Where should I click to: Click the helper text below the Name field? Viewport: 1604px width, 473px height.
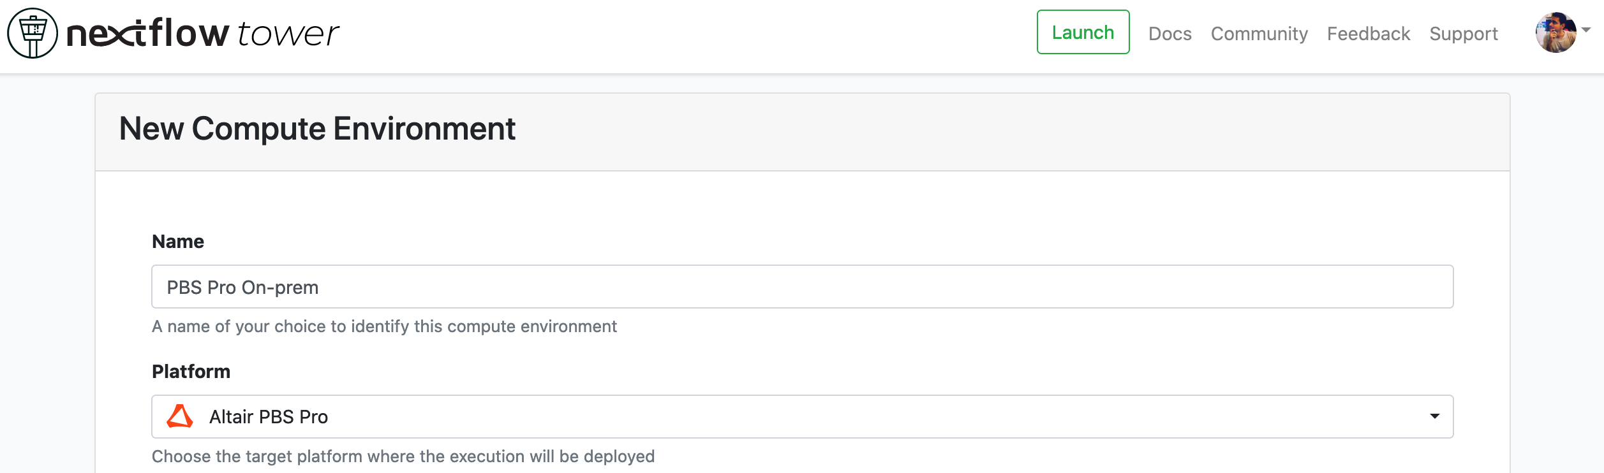(x=384, y=326)
